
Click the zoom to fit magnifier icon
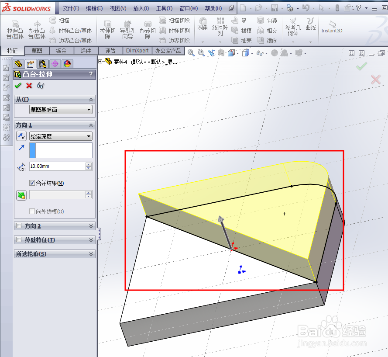(191, 53)
